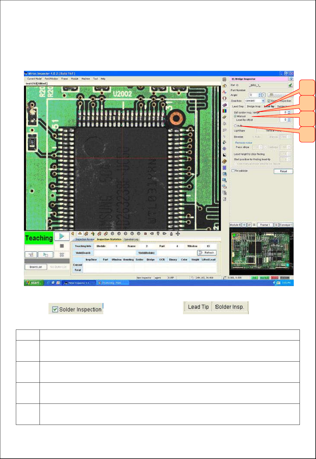Select the Auto radio button
This screenshot has height=459, width=316.
click(x=235, y=126)
